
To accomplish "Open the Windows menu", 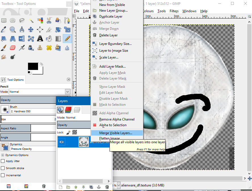I will 189,11.
